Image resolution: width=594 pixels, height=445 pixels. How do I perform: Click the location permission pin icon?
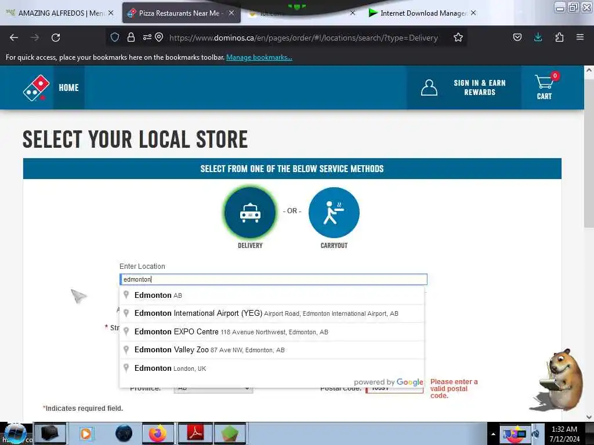tap(159, 37)
